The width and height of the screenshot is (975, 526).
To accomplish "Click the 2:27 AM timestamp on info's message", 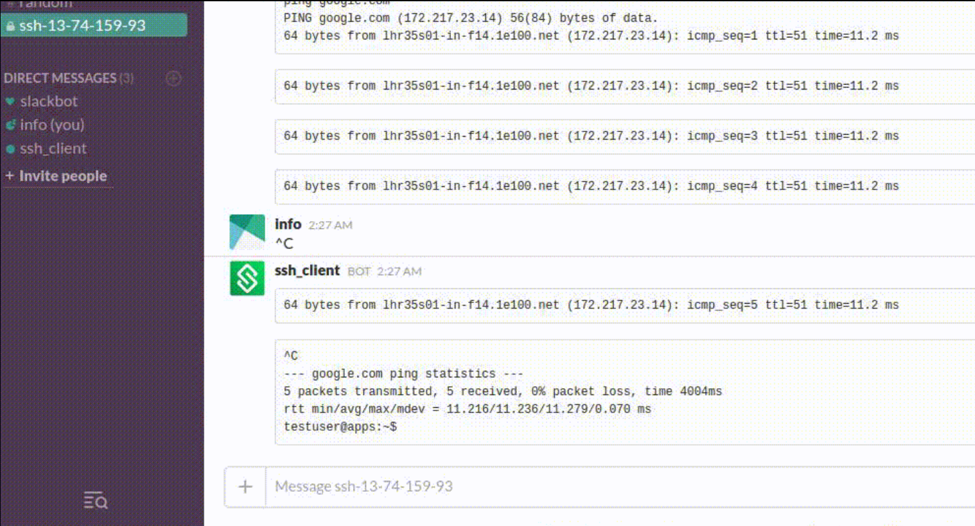I will click(x=330, y=225).
